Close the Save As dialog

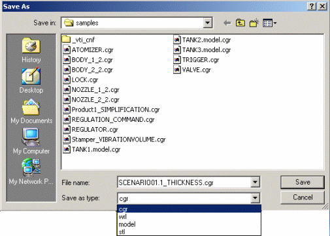click(x=322, y=7)
